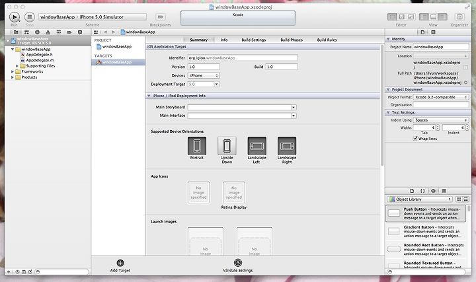This screenshot has height=282, width=476.
Task: Open the Main Storyboard dropdown
Action: click(294, 108)
